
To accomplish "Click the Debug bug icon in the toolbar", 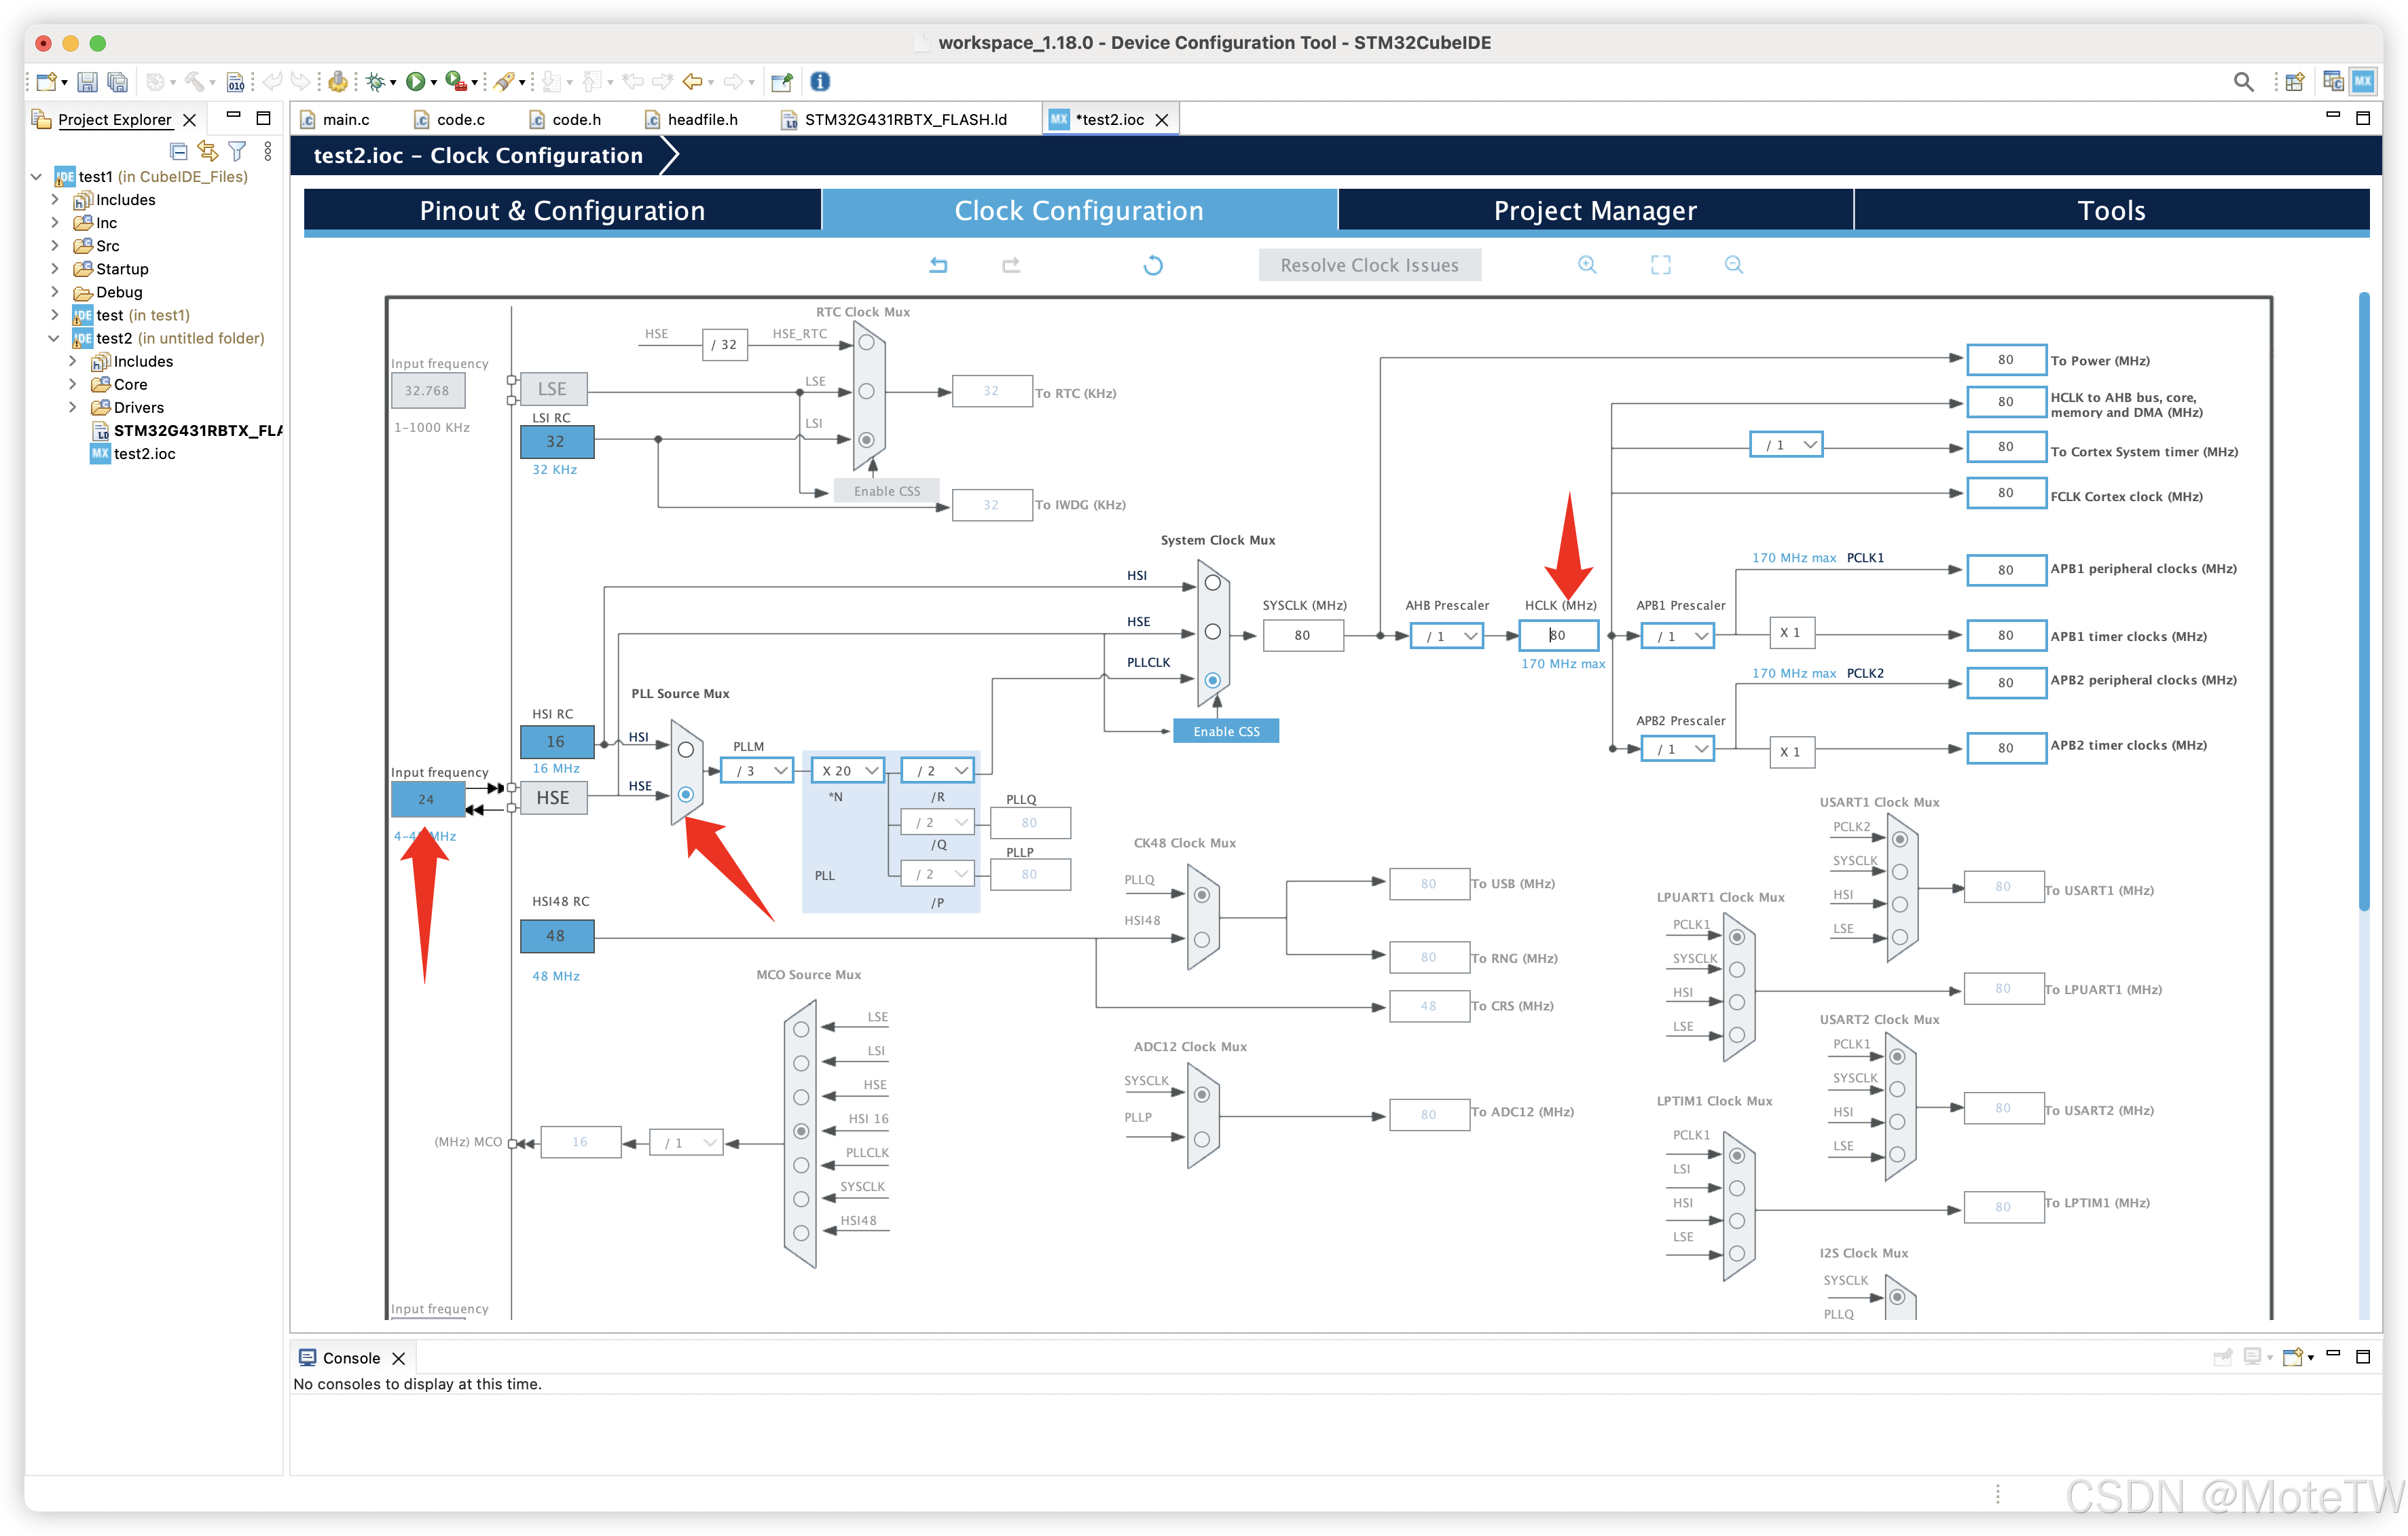I will coord(376,82).
